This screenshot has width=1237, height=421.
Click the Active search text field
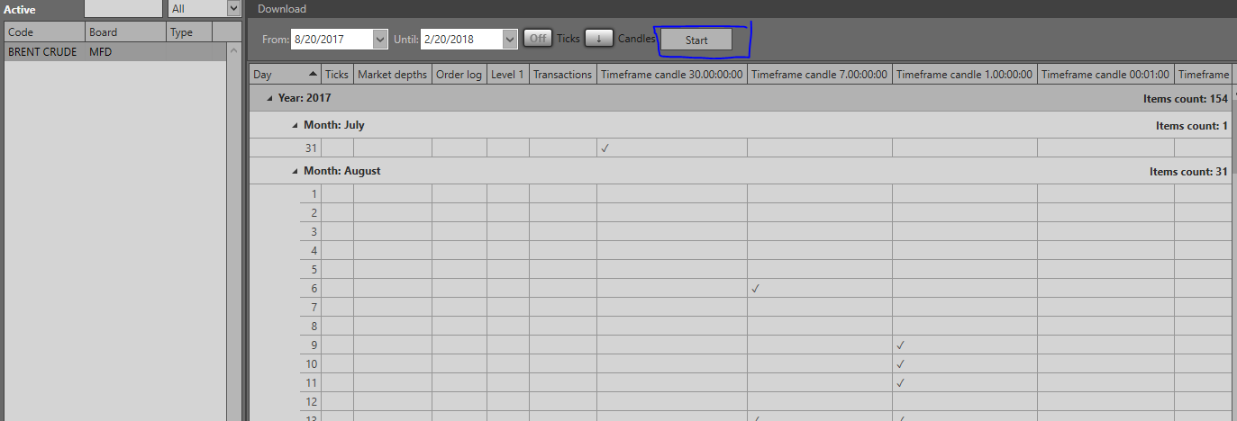click(x=125, y=9)
